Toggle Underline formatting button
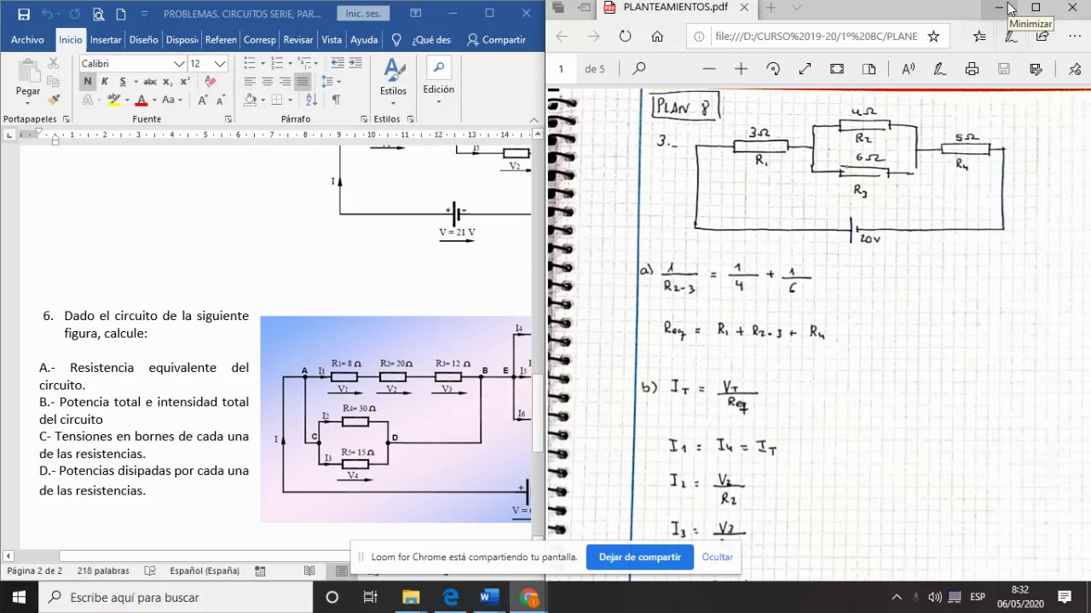 coord(123,81)
